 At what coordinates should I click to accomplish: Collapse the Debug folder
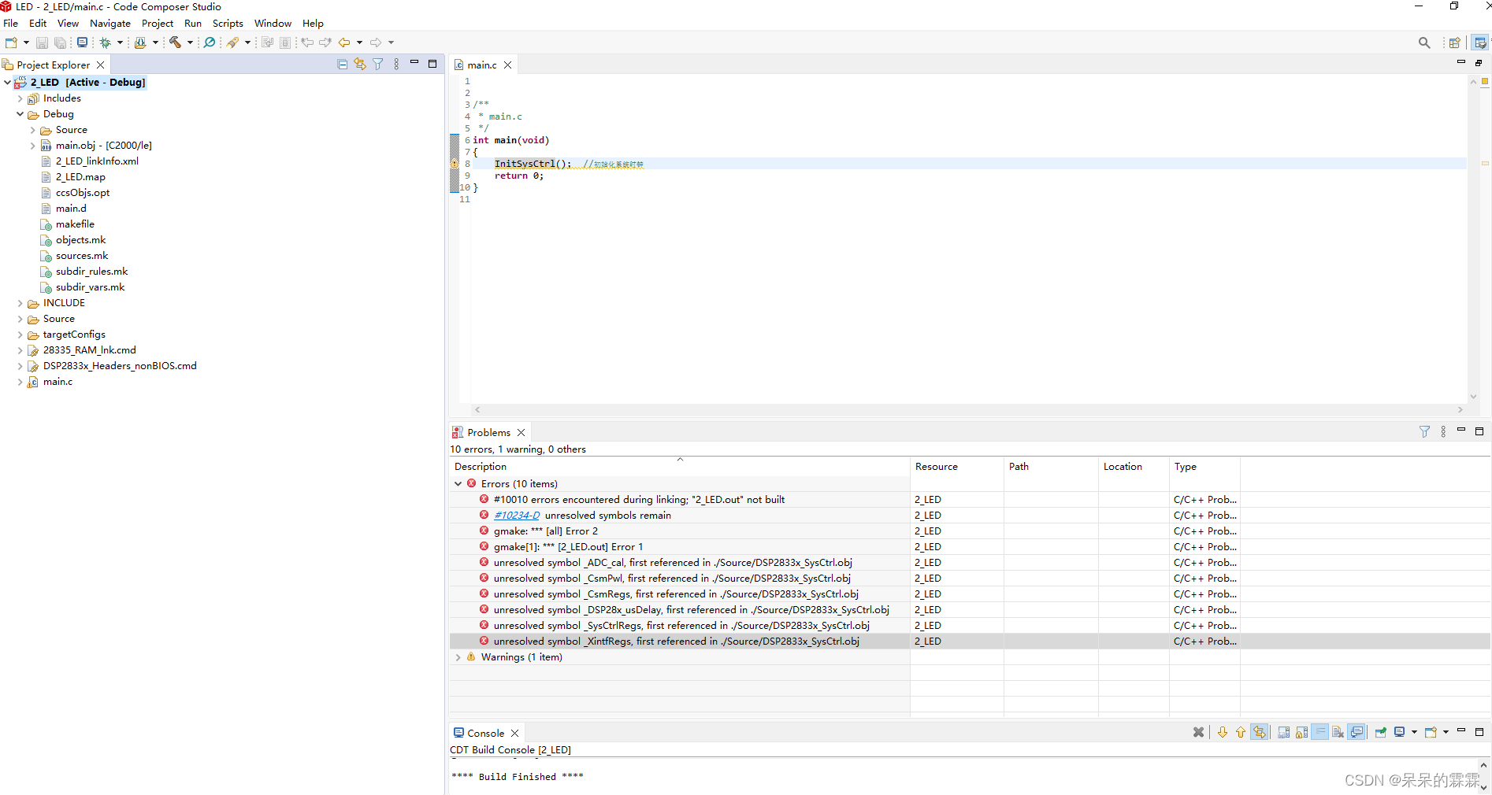click(20, 114)
